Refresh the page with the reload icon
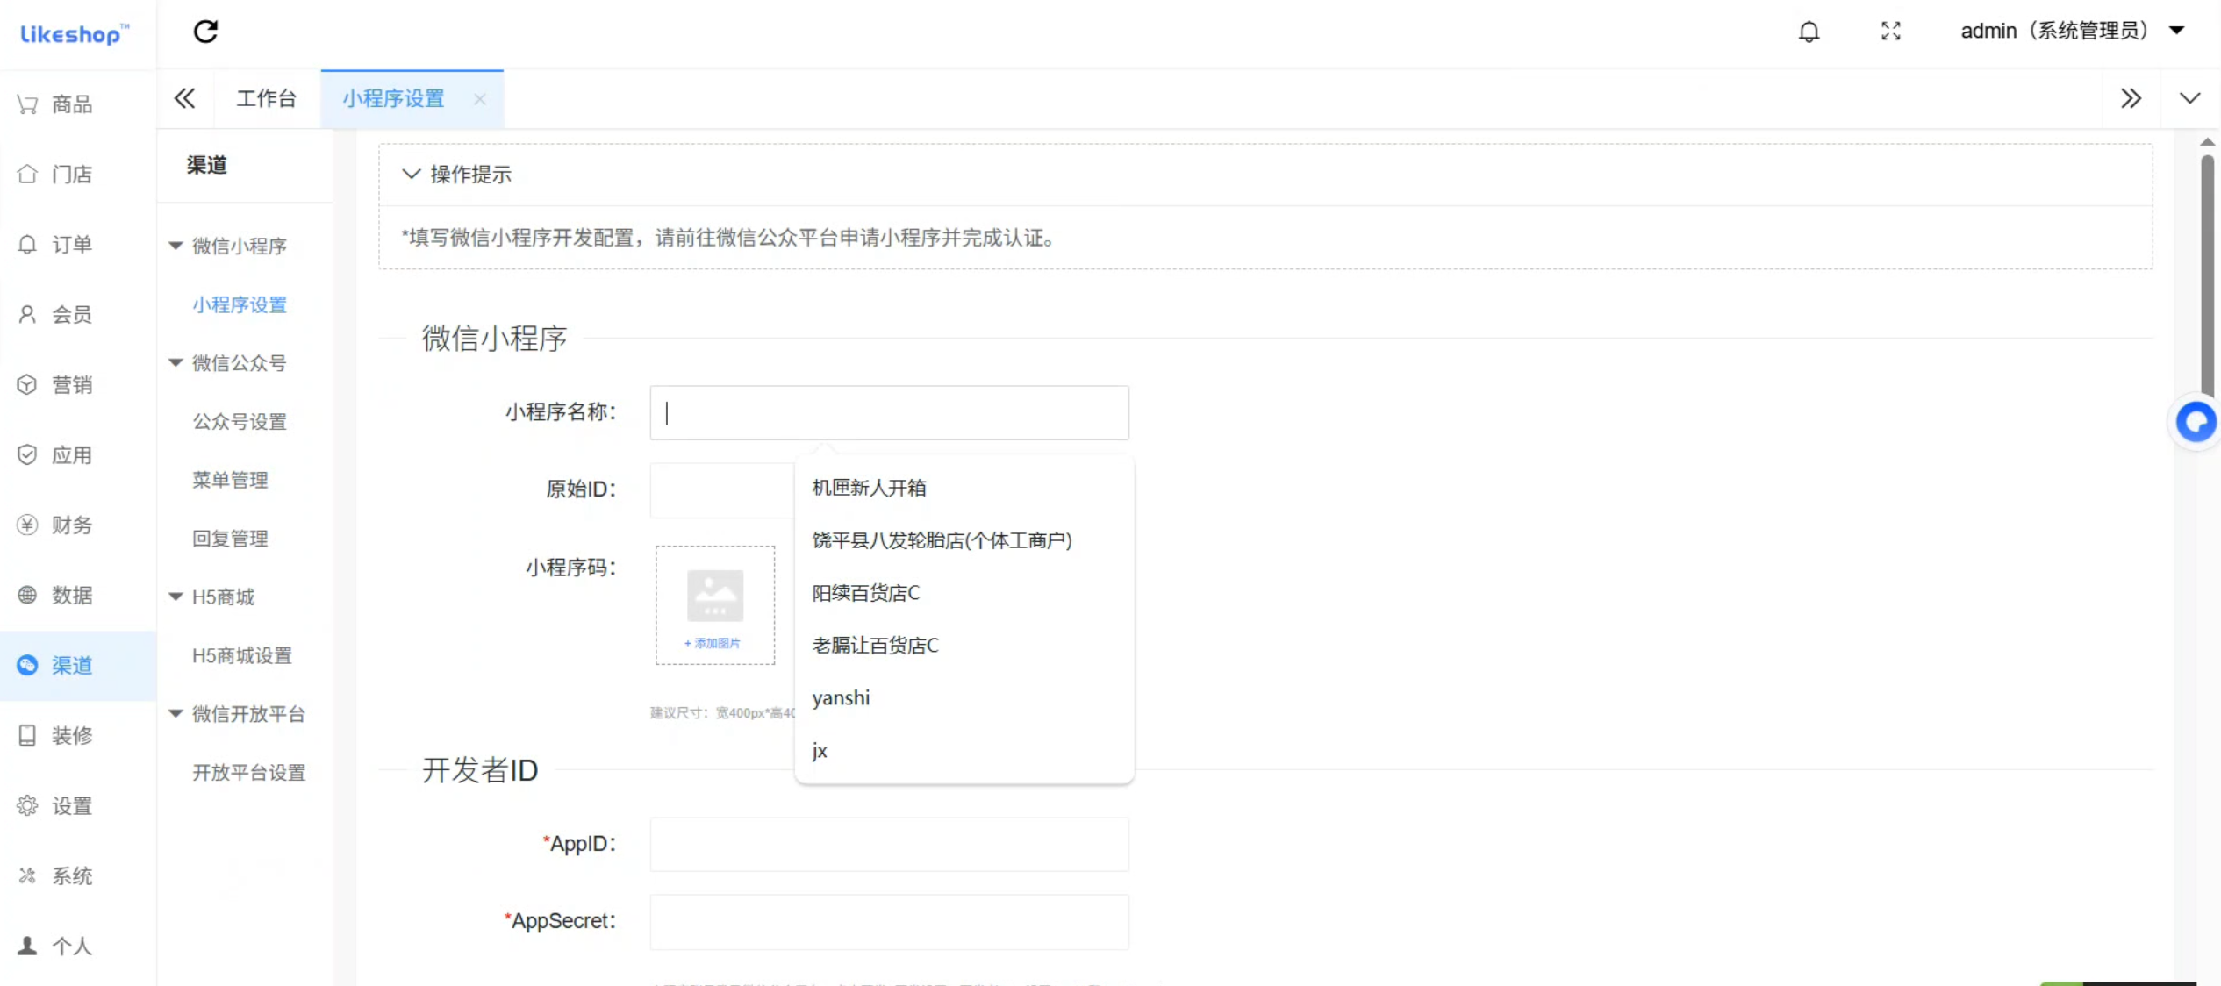 [x=206, y=32]
